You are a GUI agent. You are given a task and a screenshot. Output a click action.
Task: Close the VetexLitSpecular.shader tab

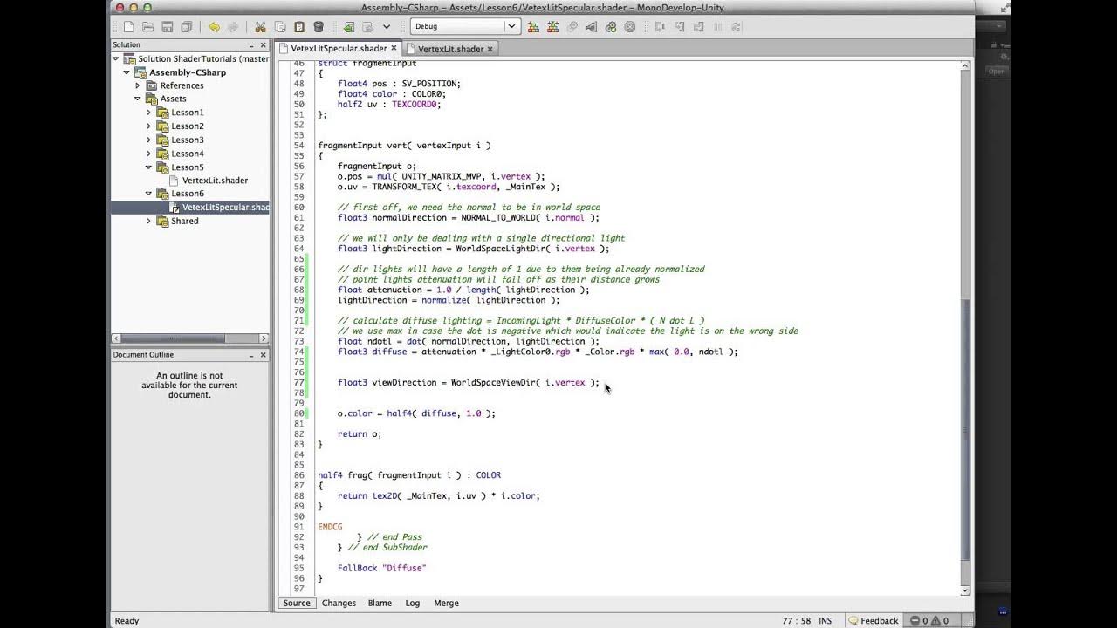click(x=394, y=49)
